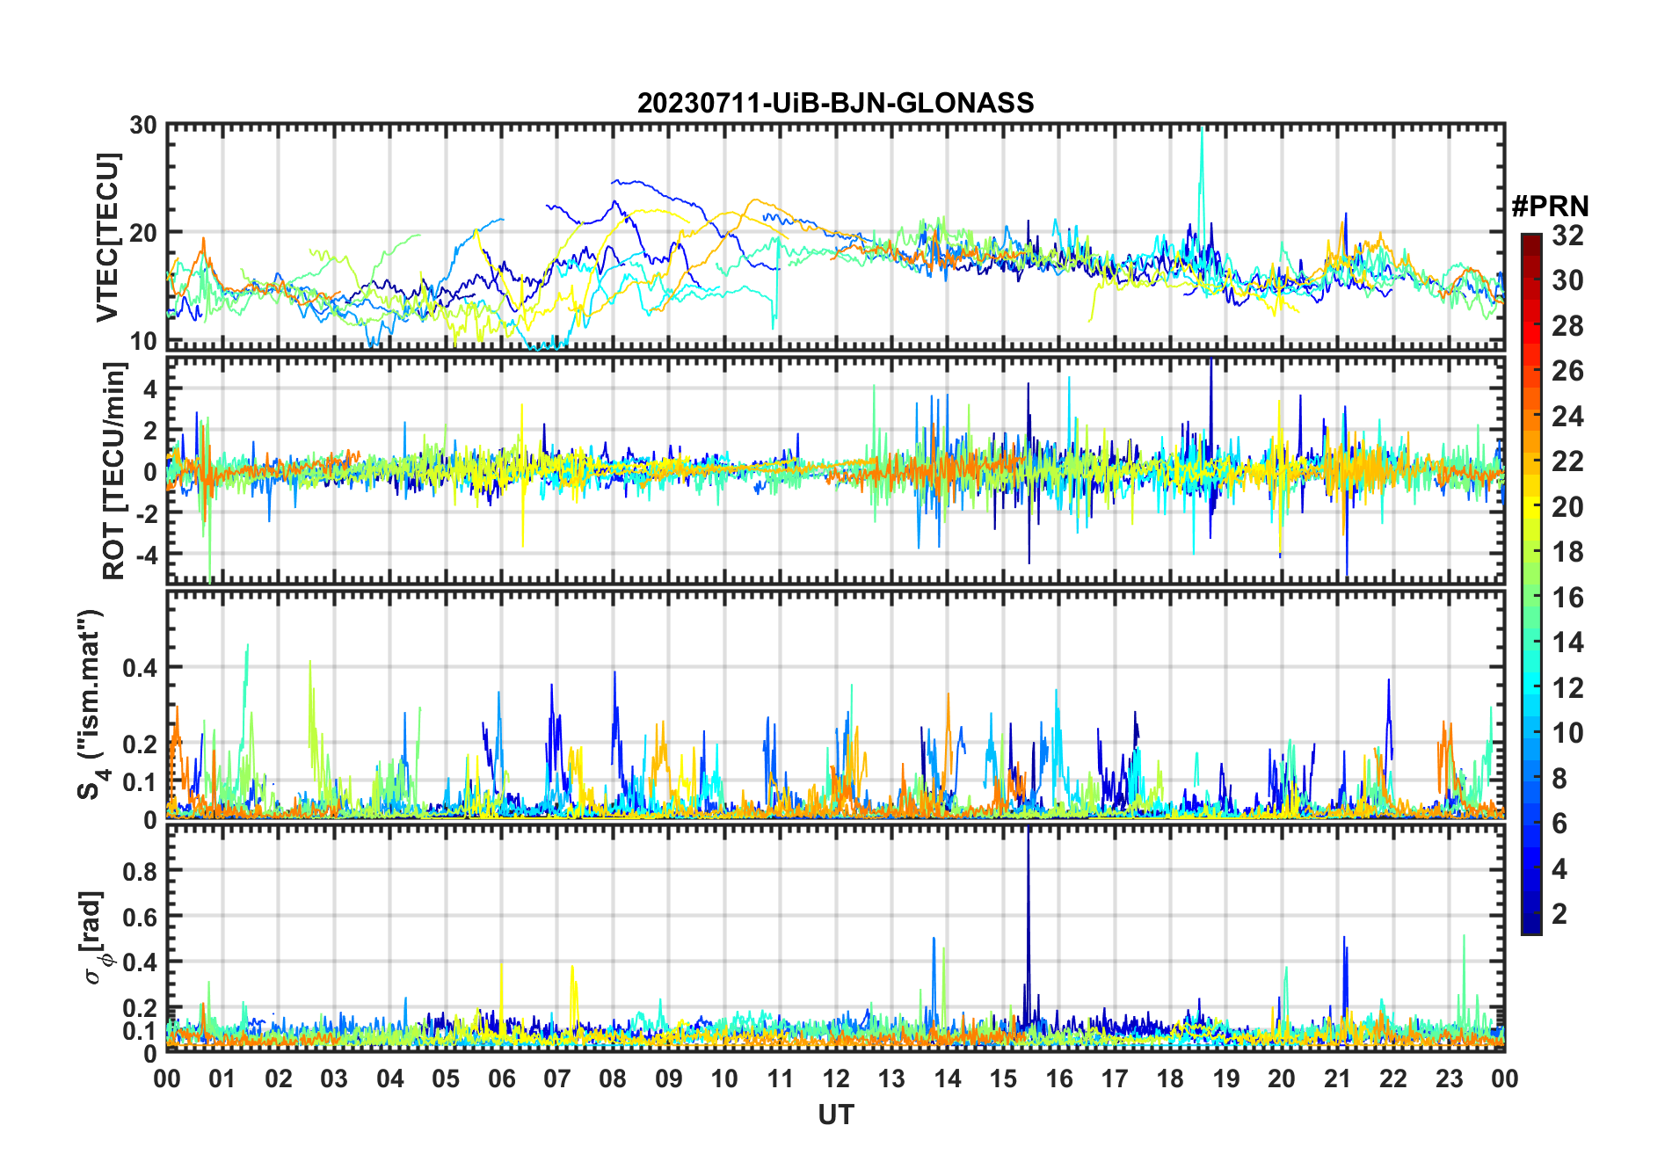Viewport: 1672px width, 1169px height.
Task: Click the colorbar tick label 16
Action: [x=1567, y=598]
